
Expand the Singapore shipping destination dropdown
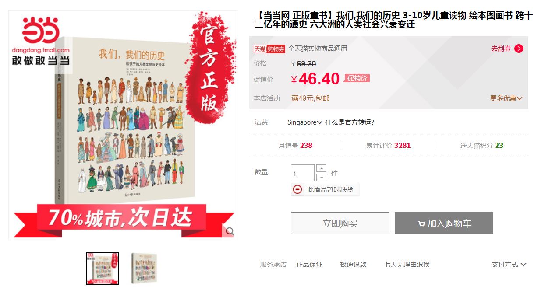click(x=305, y=122)
